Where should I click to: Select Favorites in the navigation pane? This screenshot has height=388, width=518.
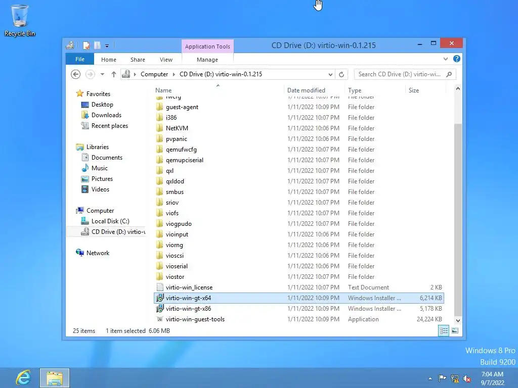click(x=98, y=93)
